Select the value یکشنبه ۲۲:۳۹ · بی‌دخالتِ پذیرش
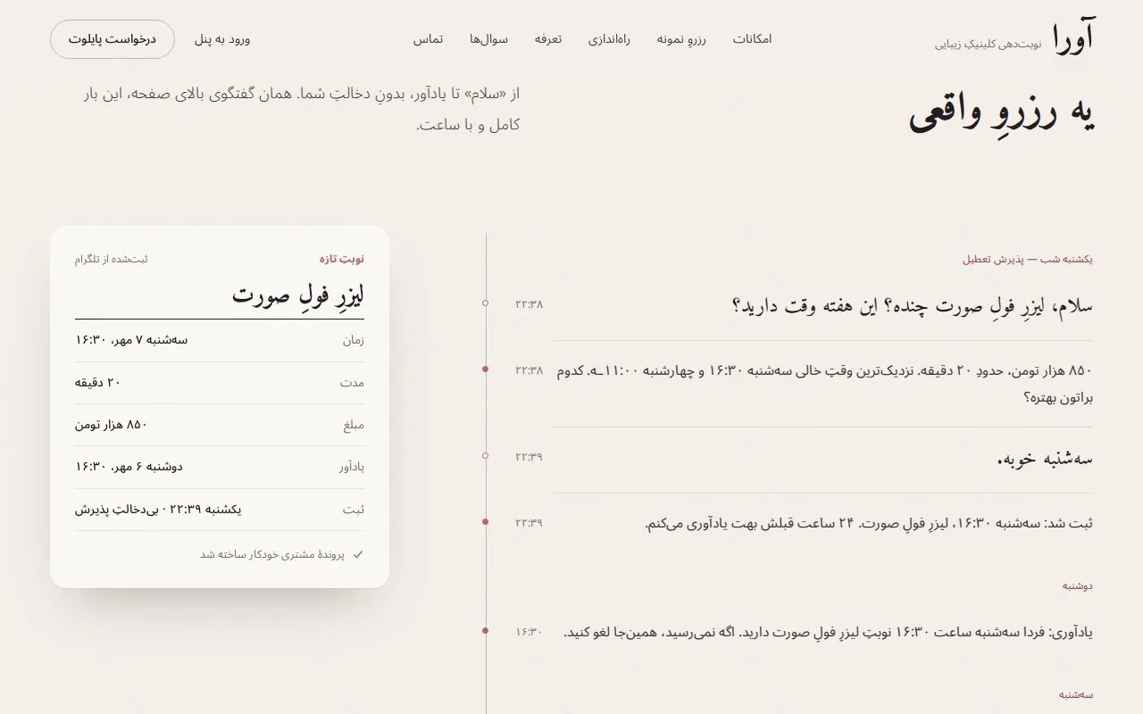The height and width of the screenshot is (714, 1143). click(158, 510)
